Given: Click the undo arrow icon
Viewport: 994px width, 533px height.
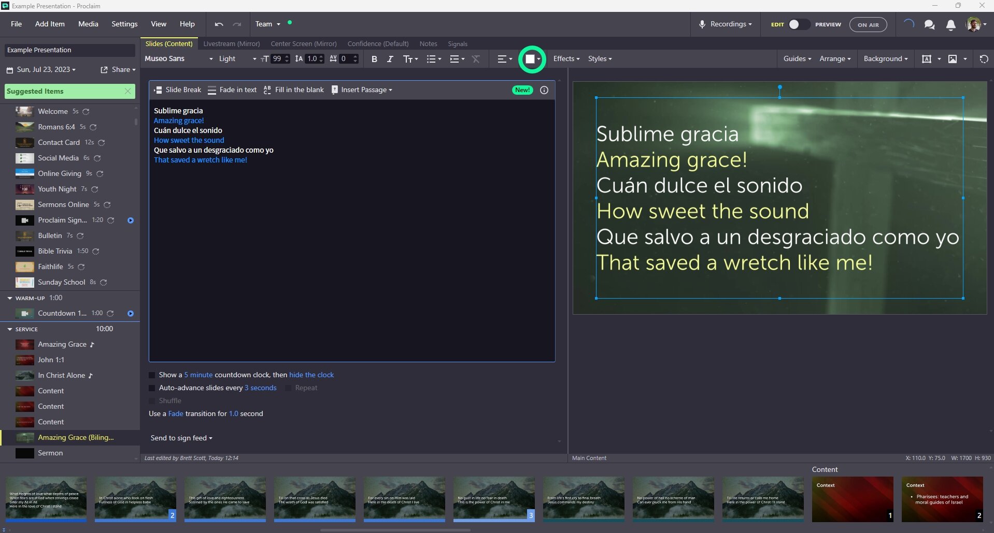Looking at the screenshot, I should 219,24.
